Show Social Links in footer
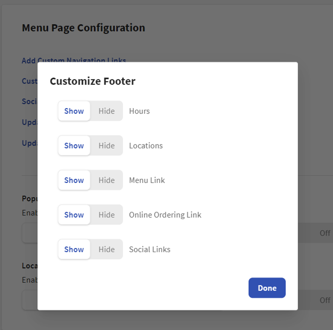The width and height of the screenshot is (333, 330). pyautogui.click(x=74, y=249)
